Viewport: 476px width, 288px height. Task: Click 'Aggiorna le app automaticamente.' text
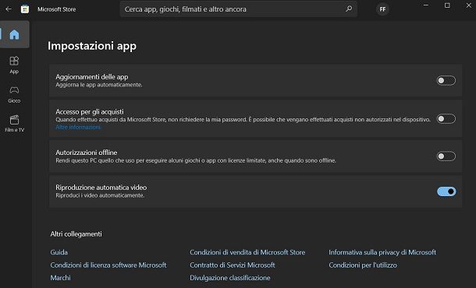(99, 85)
